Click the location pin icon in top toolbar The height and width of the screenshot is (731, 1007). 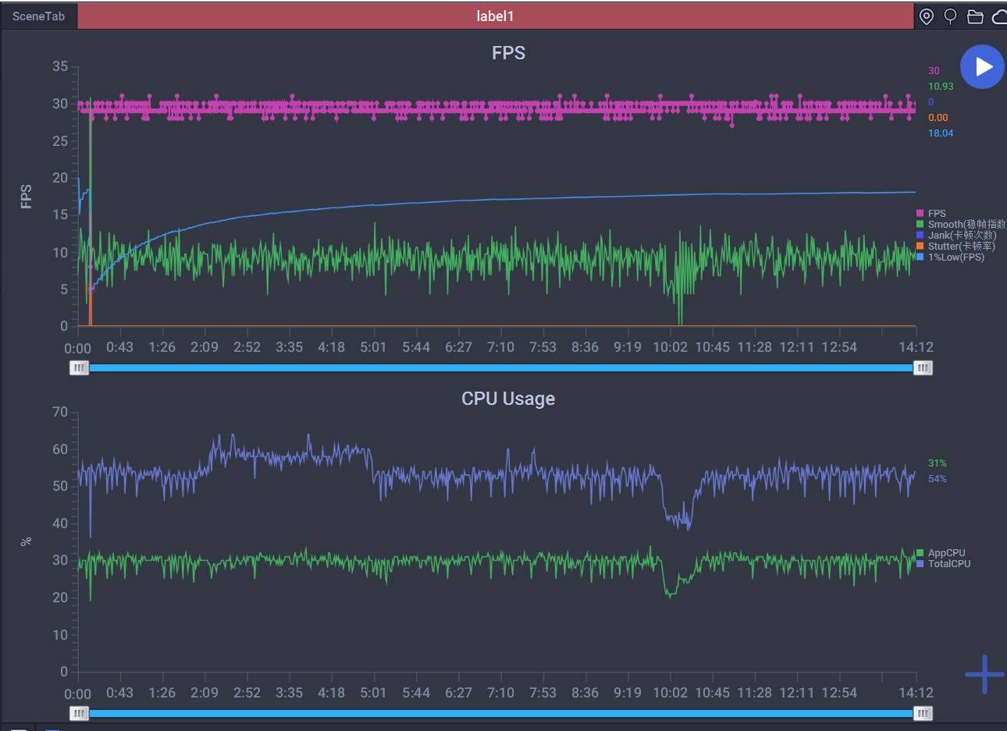[x=927, y=16]
